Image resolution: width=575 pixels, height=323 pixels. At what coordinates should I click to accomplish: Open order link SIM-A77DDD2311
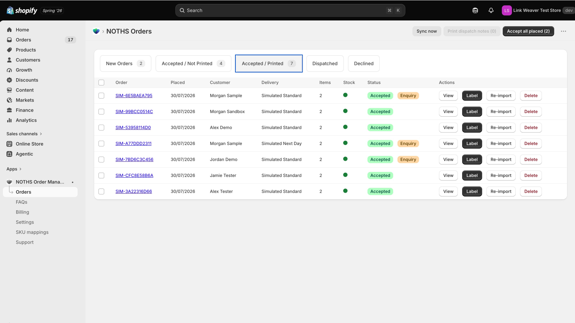tap(133, 144)
